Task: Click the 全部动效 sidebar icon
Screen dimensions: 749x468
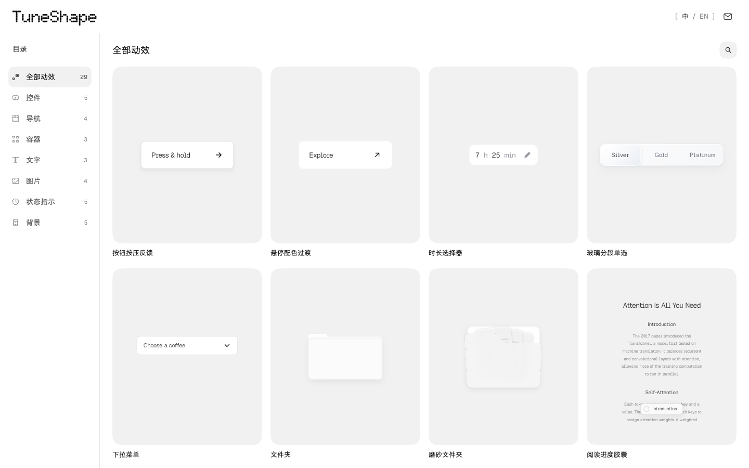Action: coord(16,77)
